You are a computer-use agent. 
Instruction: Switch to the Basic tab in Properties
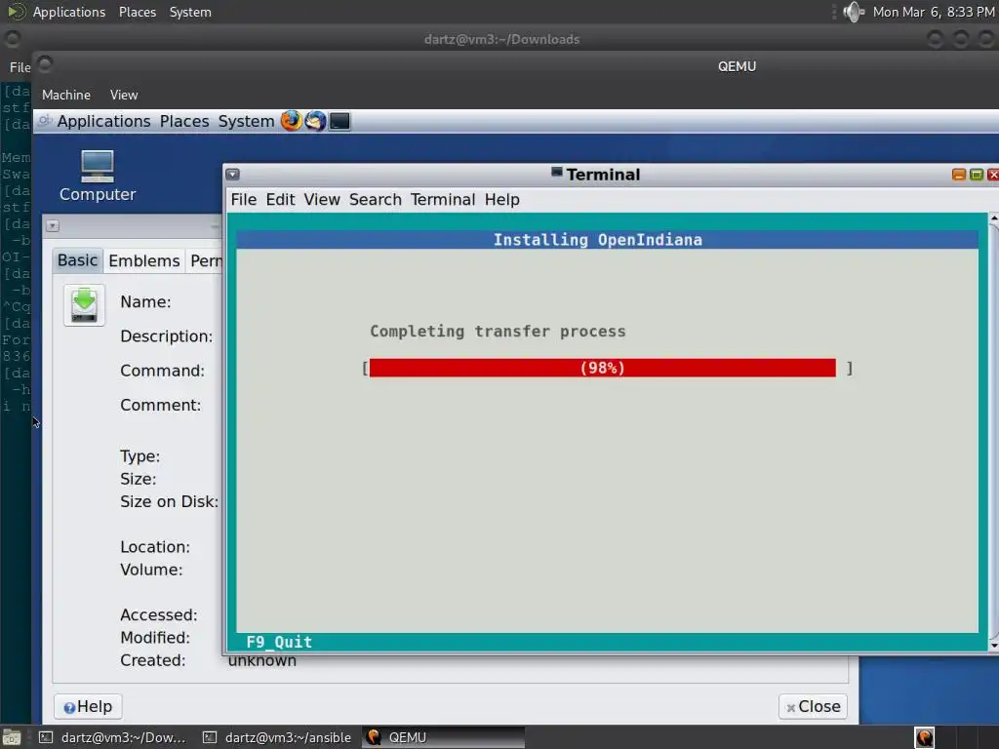click(78, 260)
